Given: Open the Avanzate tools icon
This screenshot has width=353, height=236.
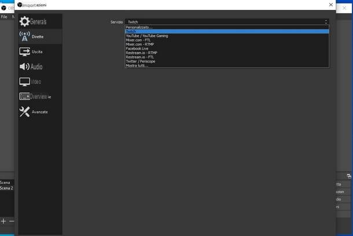Looking at the screenshot, I should (24, 112).
